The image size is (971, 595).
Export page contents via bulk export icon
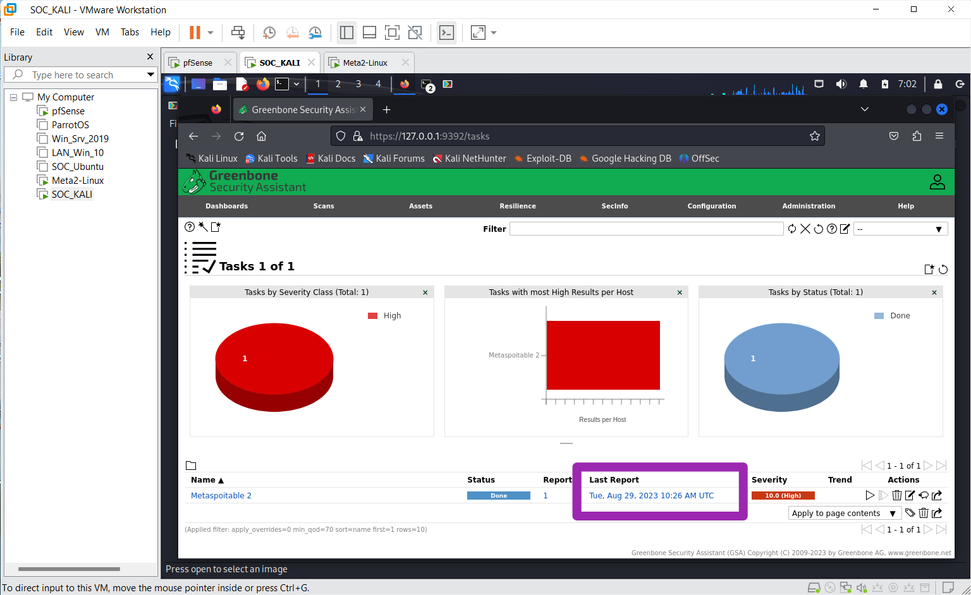[937, 513]
